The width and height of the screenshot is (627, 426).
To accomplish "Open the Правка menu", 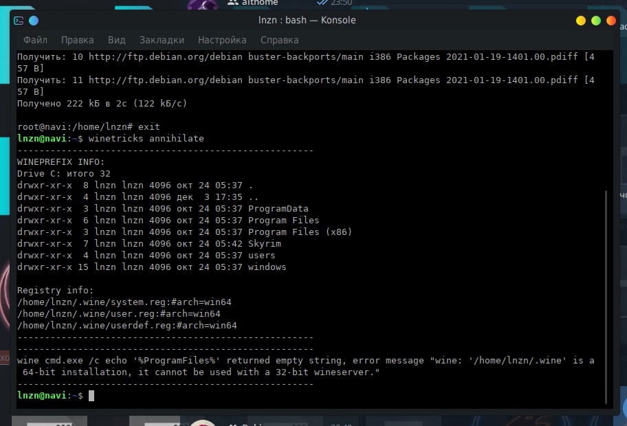I will coord(77,40).
